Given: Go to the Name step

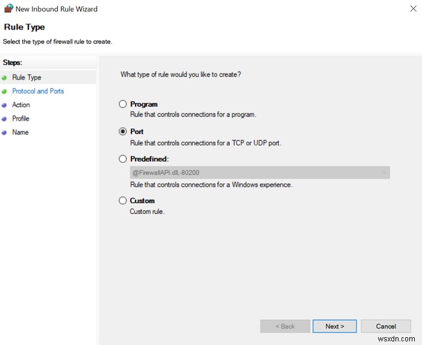Looking at the screenshot, I should [x=20, y=132].
